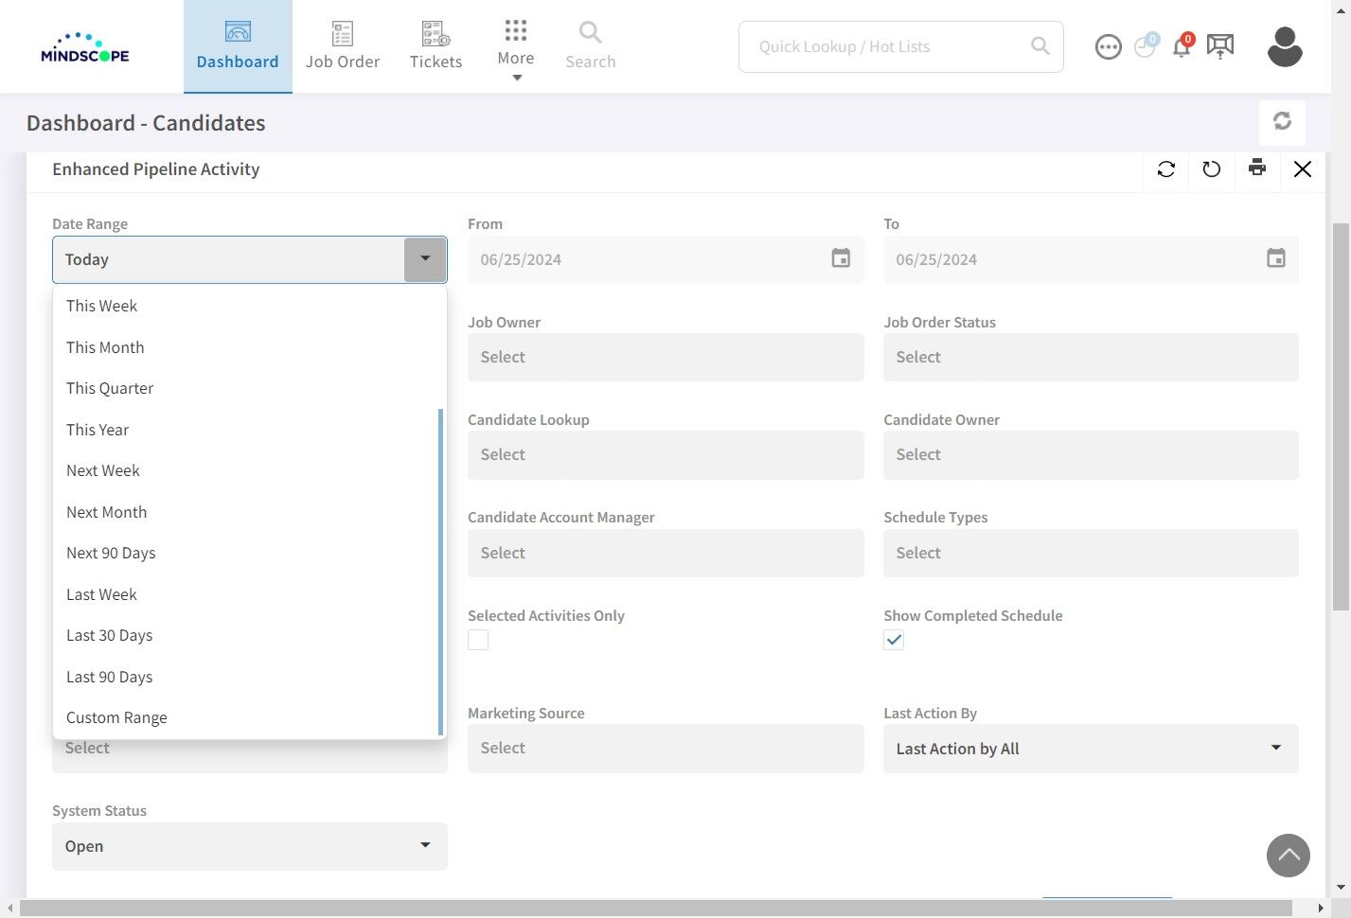Sync the pipeline panel with two-arrow icon
1351x918 pixels.
click(x=1166, y=168)
